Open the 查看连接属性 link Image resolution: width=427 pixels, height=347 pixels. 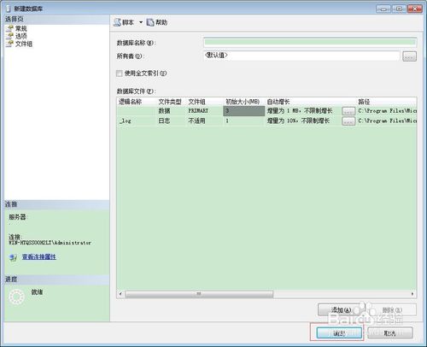(39, 256)
